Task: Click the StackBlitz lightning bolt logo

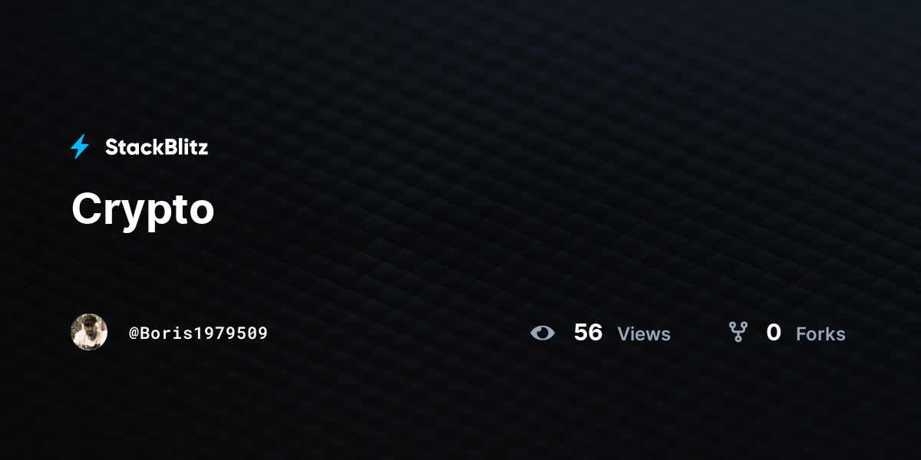Action: click(80, 146)
